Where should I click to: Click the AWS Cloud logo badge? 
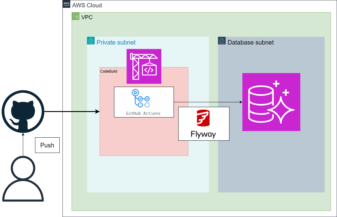click(x=66, y=4)
